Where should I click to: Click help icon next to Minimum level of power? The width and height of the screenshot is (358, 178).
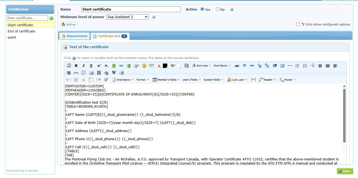point(154,17)
